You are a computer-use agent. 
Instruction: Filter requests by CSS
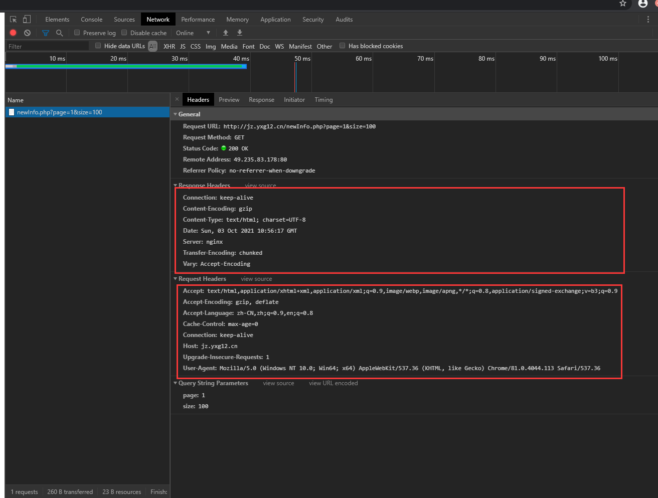coord(196,46)
